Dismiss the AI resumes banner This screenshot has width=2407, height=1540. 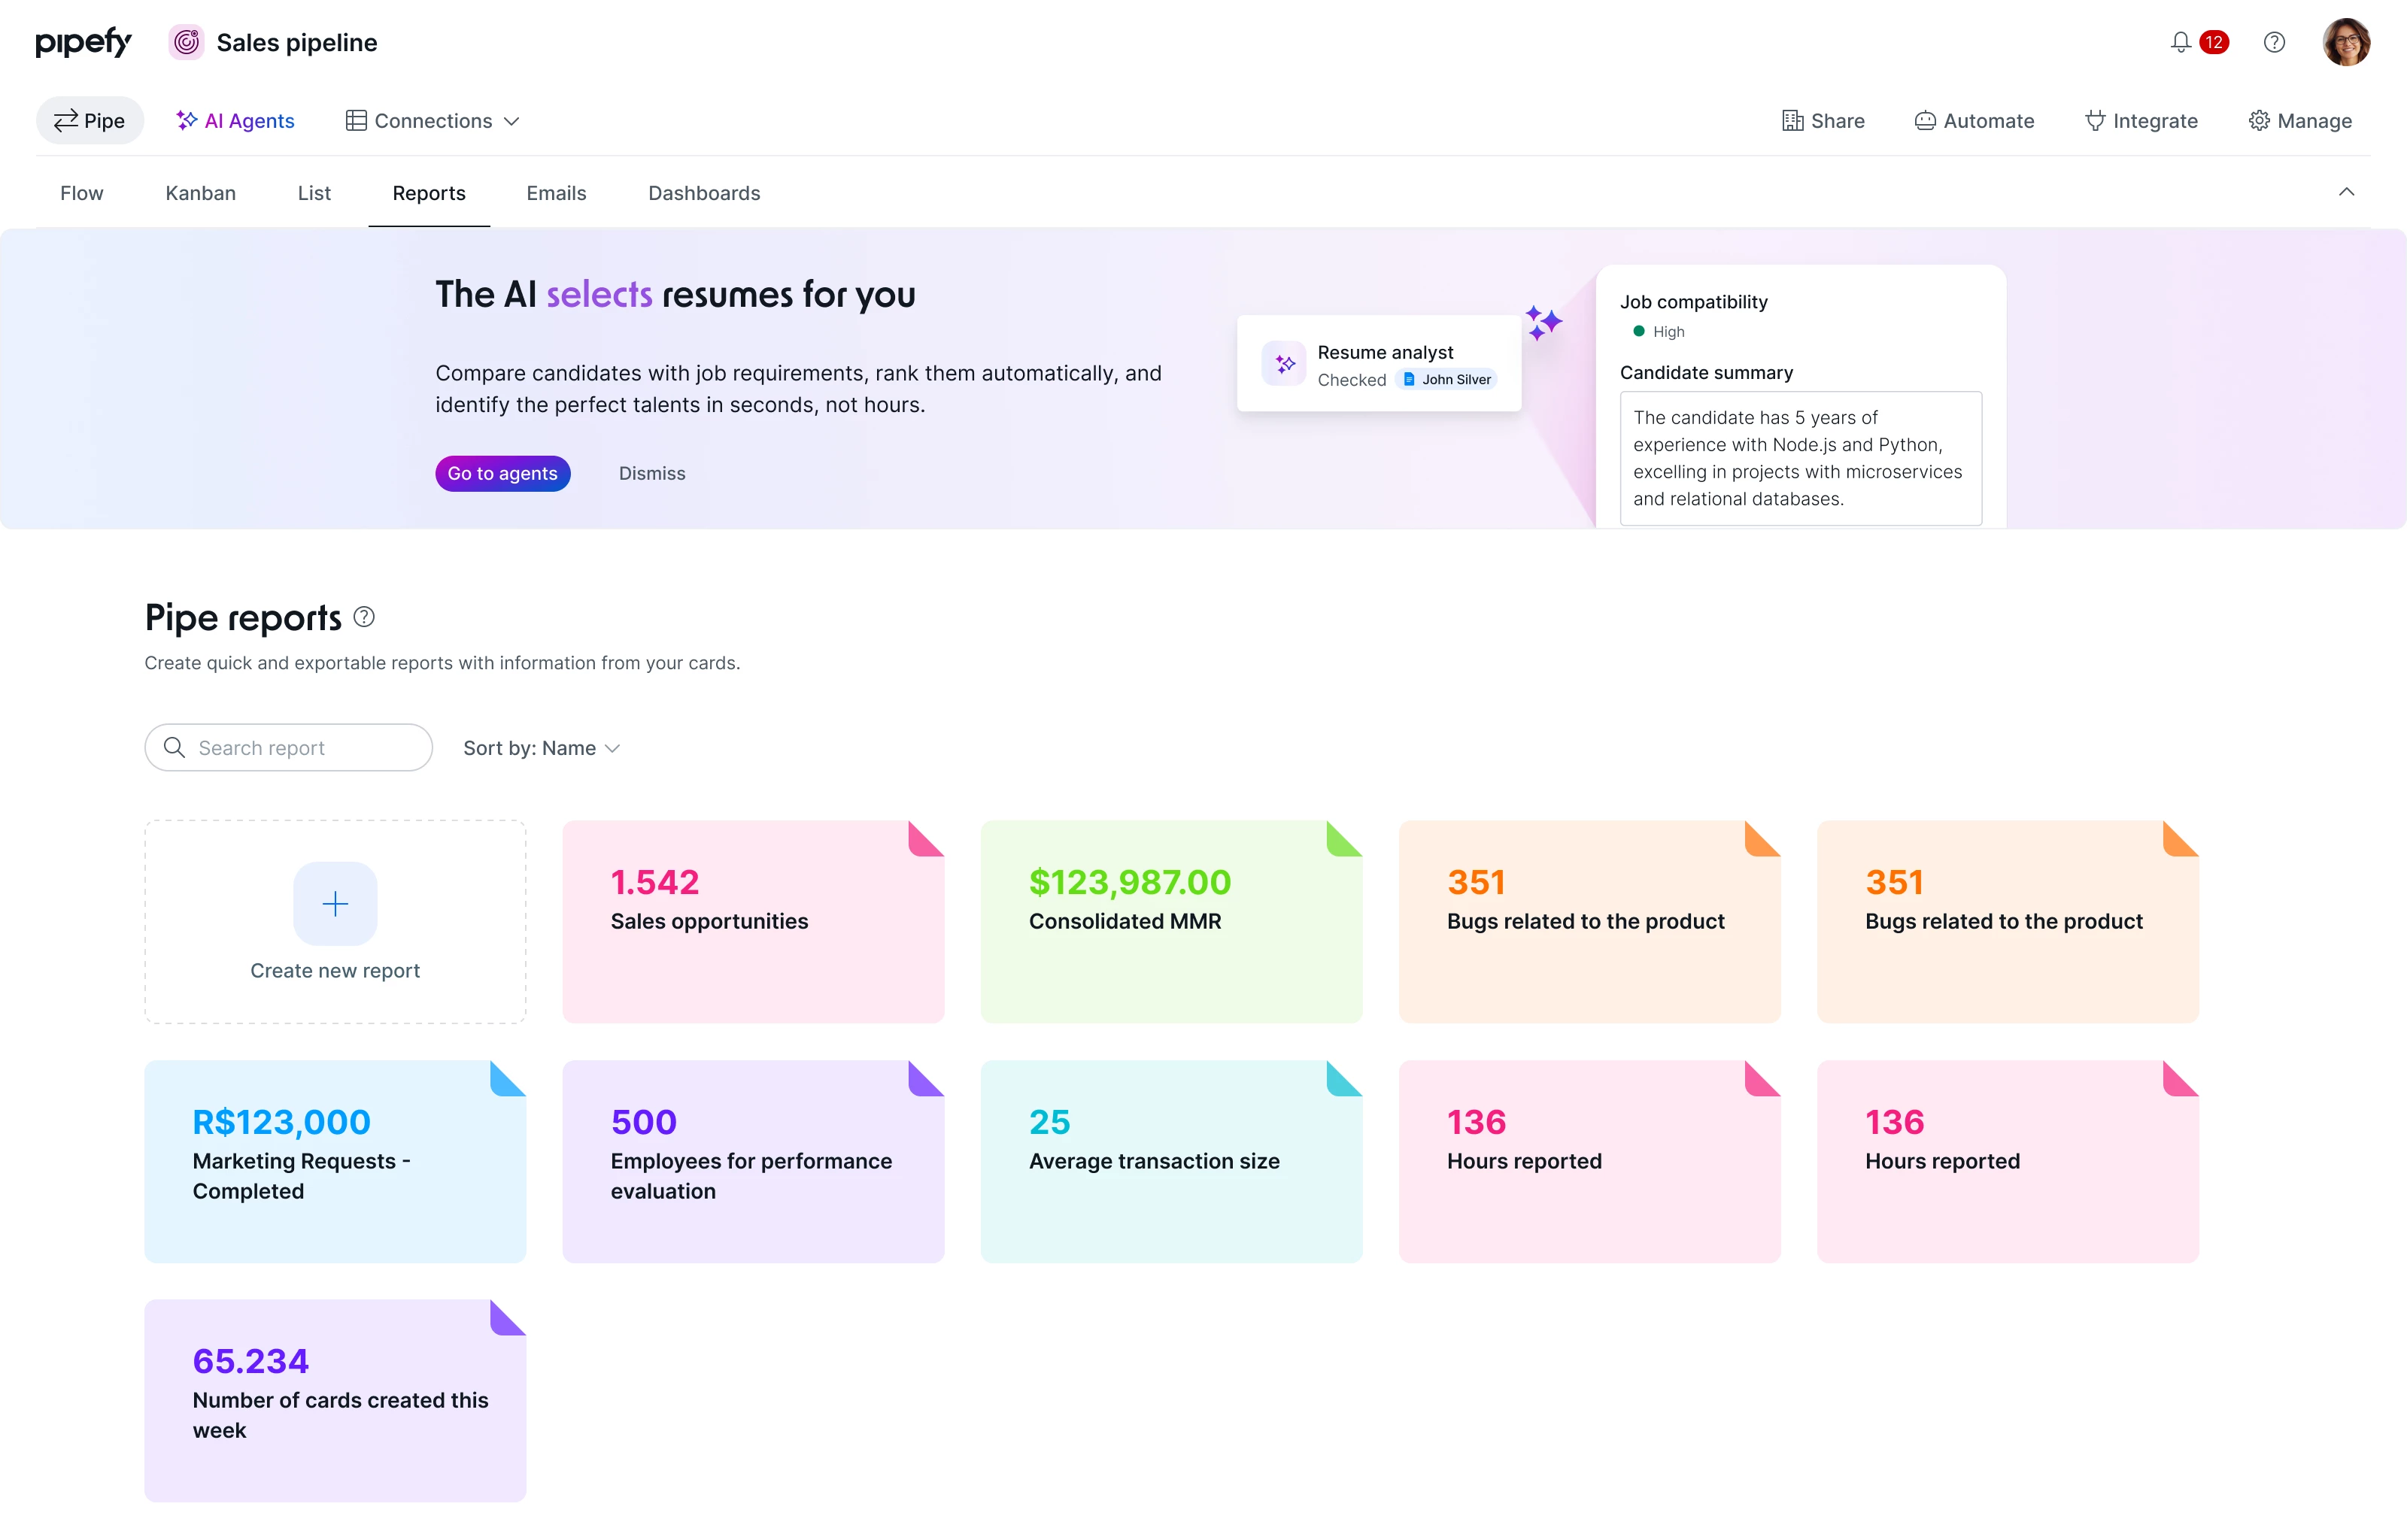[652, 473]
